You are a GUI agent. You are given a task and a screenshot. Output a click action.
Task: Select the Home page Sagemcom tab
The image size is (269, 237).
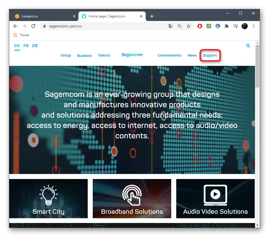pyautogui.click(x=112, y=16)
